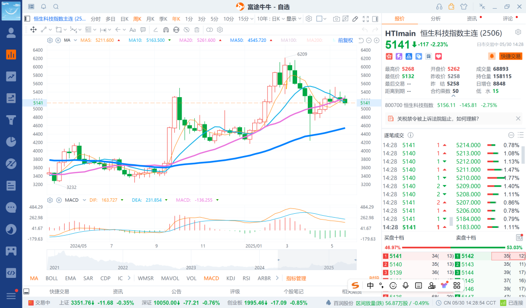Open the funnel stock screener icon in sidebar
Viewport: 526px width, 308px height.
pyautogui.click(x=11, y=120)
